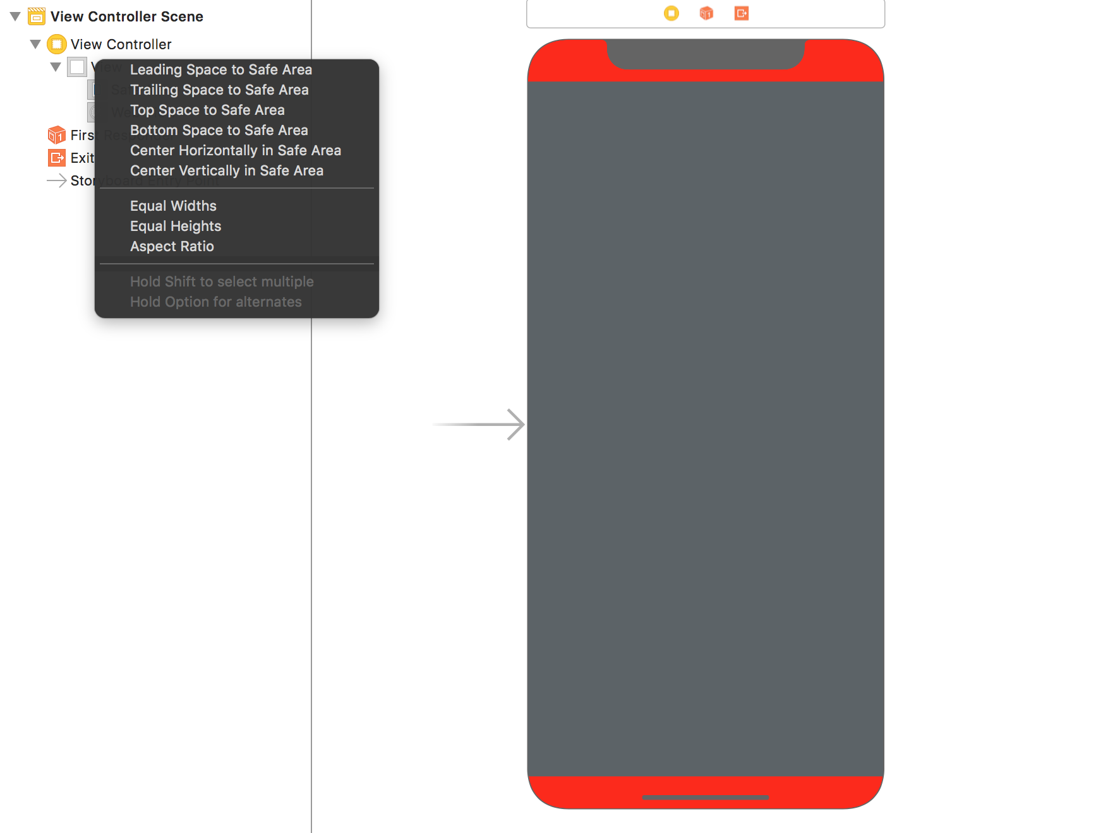Select the gray view in the device canvas

(x=706, y=429)
